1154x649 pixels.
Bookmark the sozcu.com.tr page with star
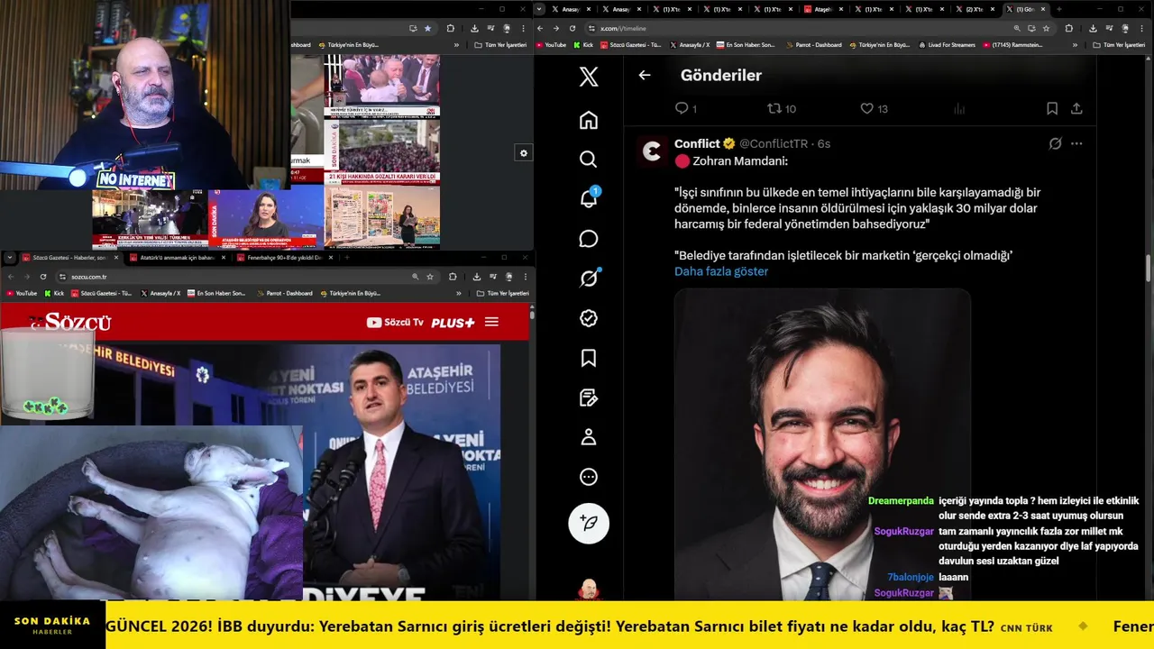(x=430, y=277)
